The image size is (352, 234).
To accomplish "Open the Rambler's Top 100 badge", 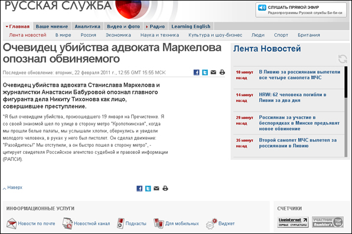I will [328, 222].
